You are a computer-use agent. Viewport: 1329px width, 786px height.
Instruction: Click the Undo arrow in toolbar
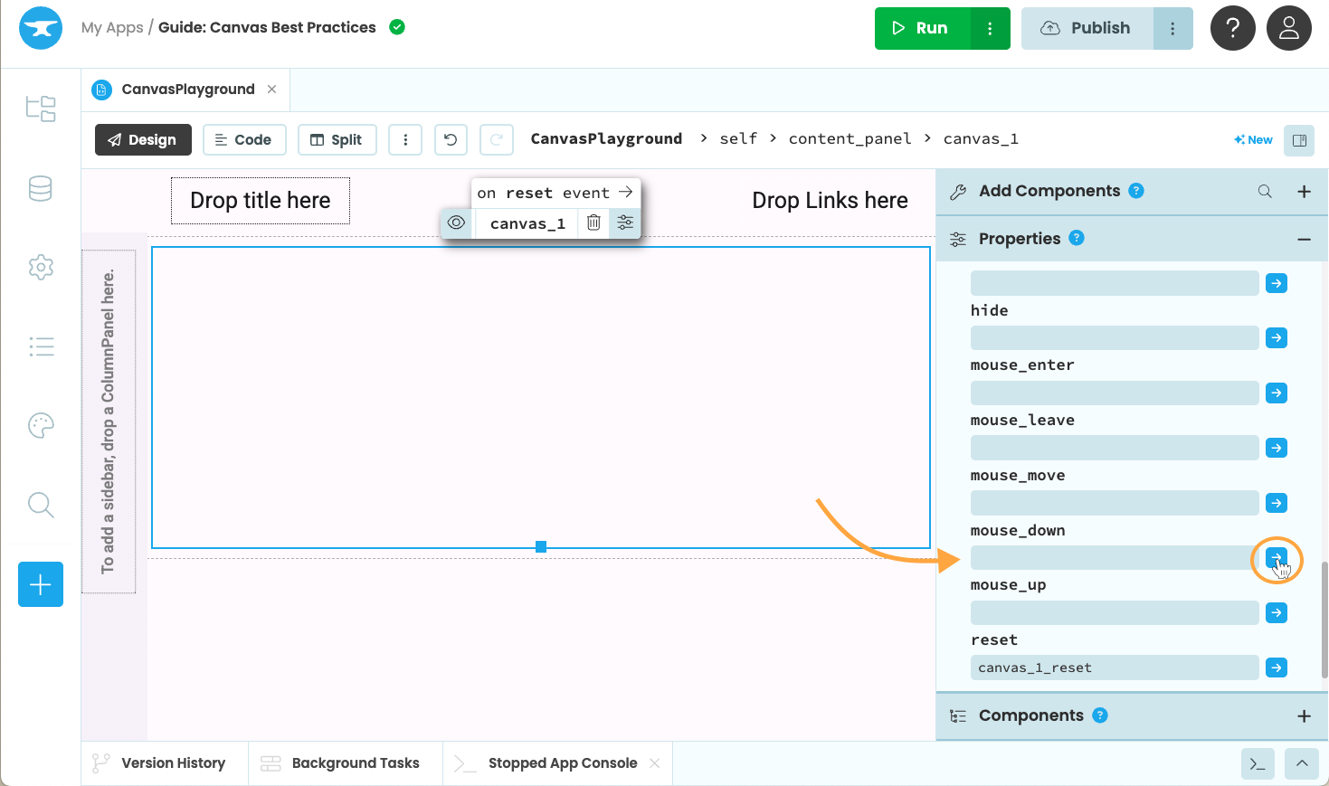451,139
